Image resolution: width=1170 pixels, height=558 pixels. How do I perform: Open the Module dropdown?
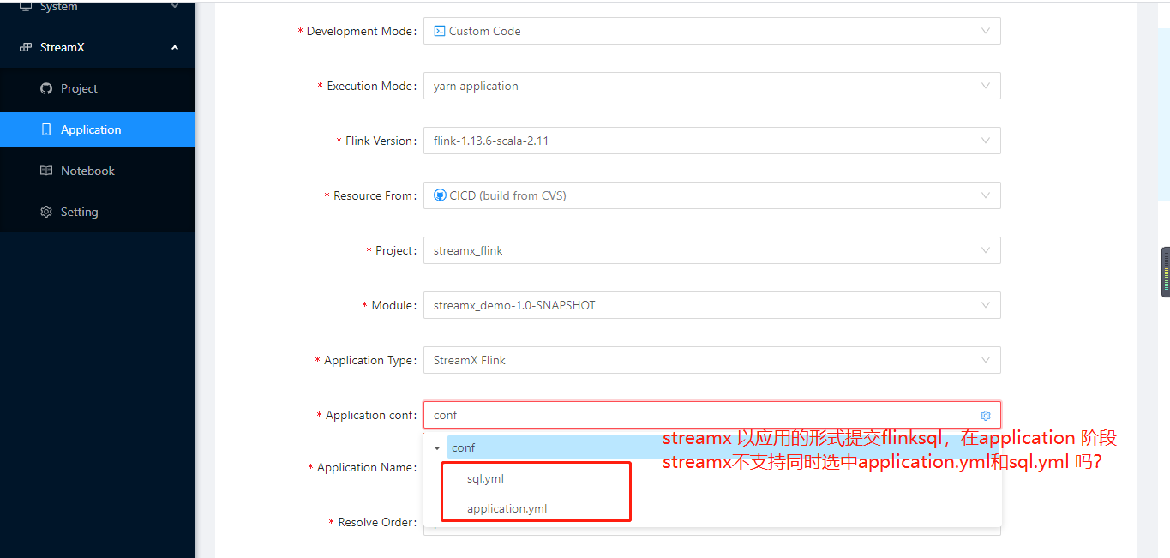(x=711, y=305)
